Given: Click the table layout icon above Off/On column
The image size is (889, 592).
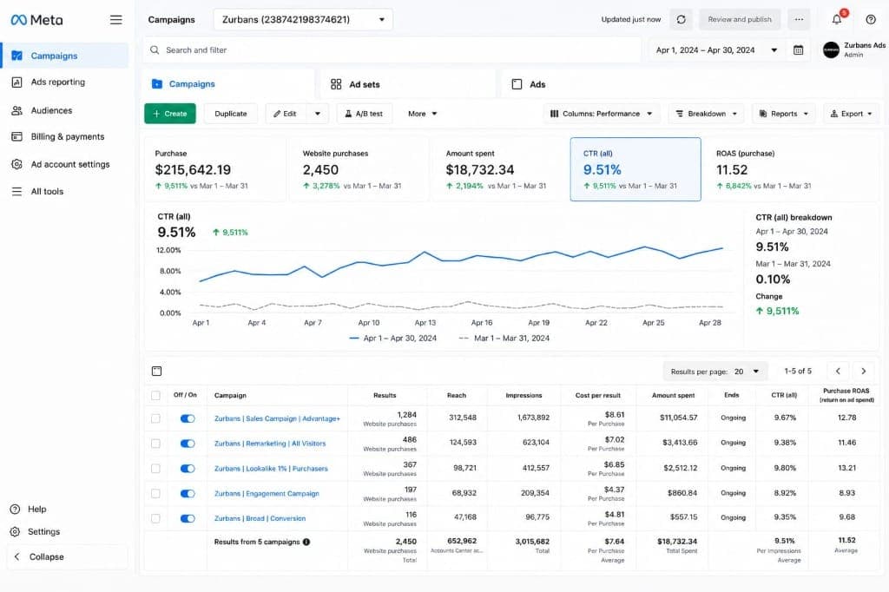Looking at the screenshot, I should (x=157, y=371).
